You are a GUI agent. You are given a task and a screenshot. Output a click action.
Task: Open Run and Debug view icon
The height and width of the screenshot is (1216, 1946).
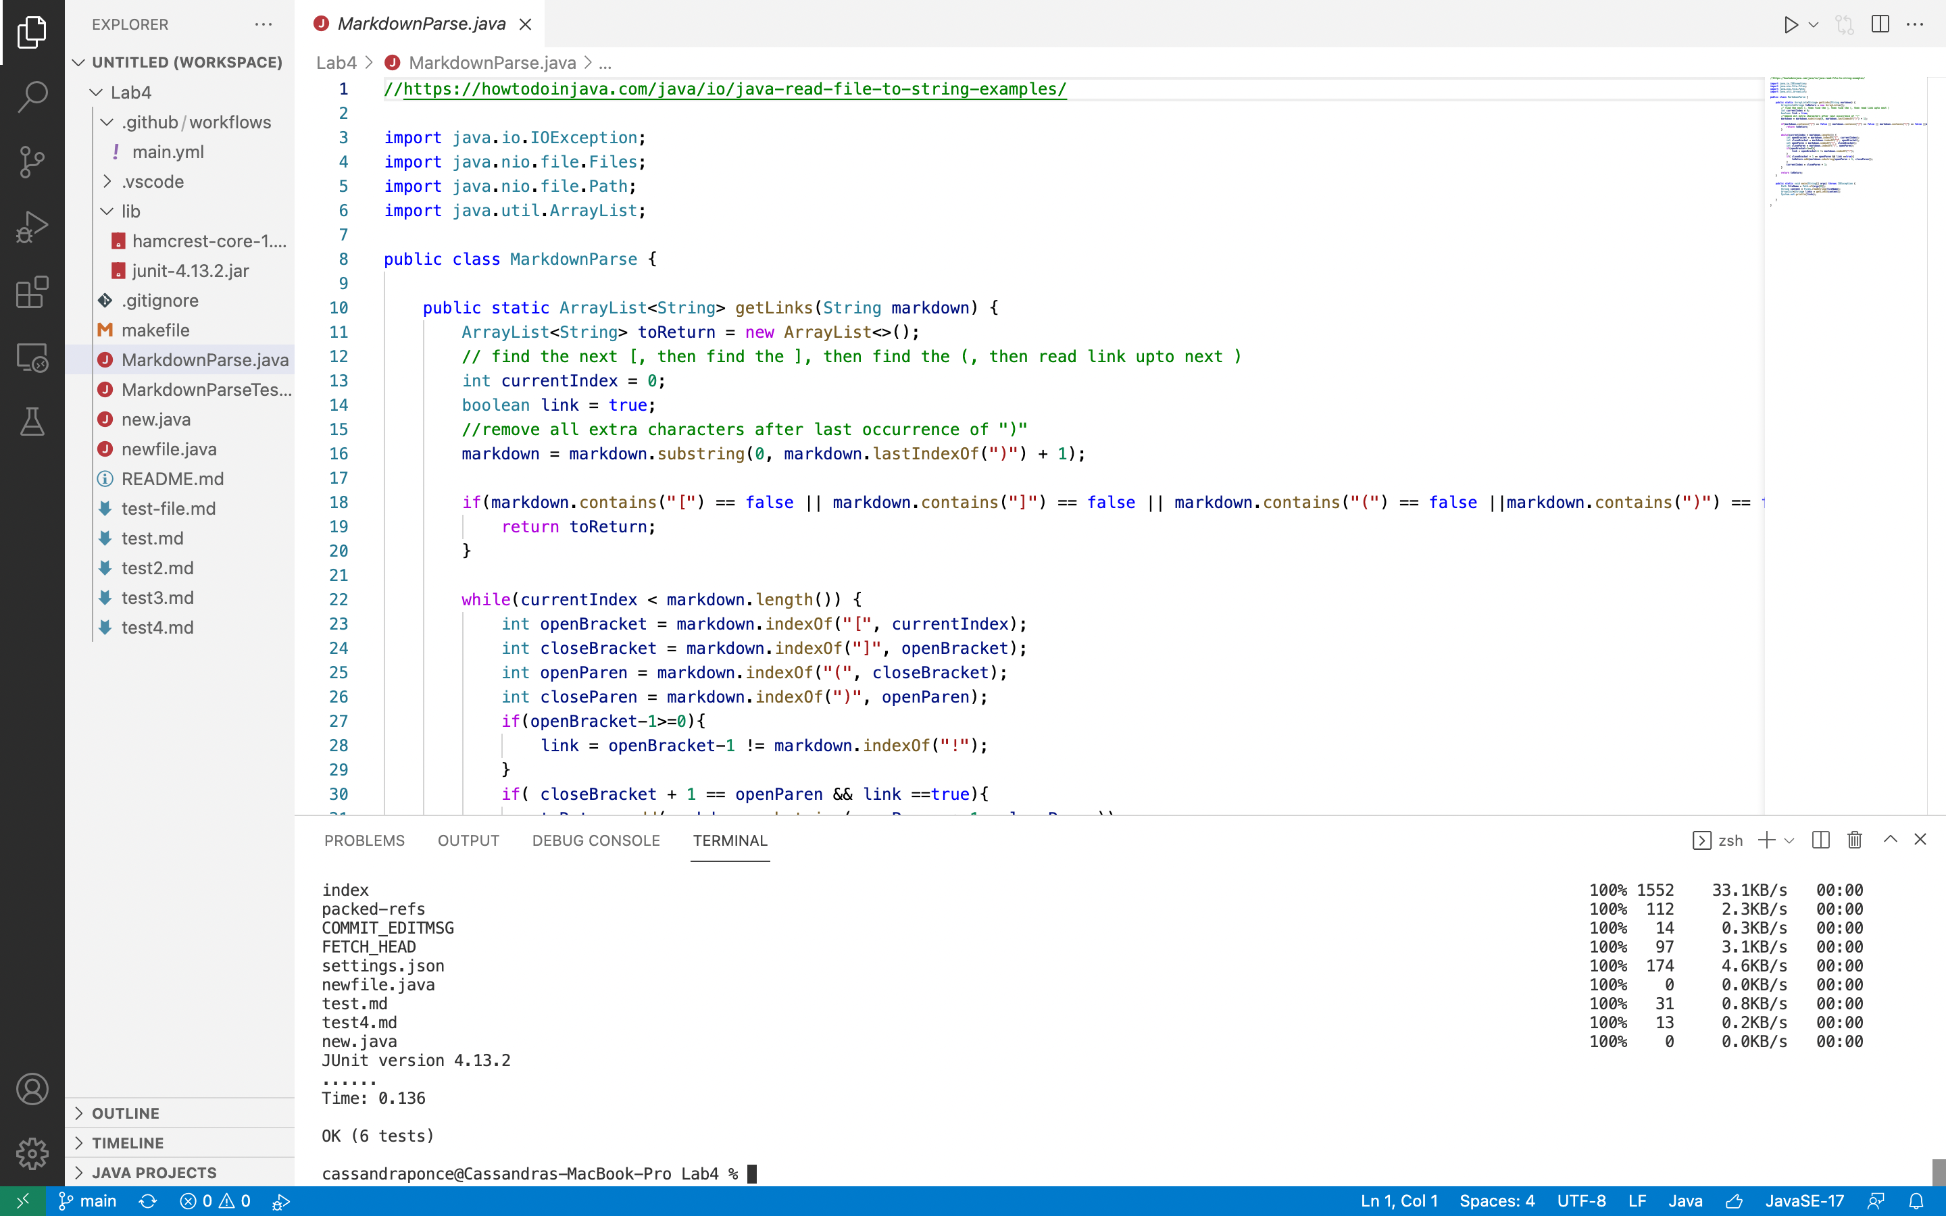coord(32,227)
